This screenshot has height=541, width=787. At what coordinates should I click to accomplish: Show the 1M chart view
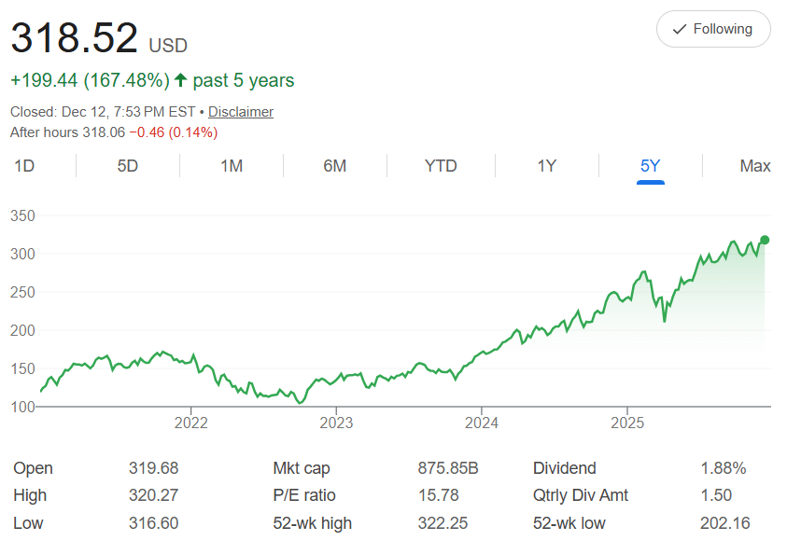tap(232, 166)
